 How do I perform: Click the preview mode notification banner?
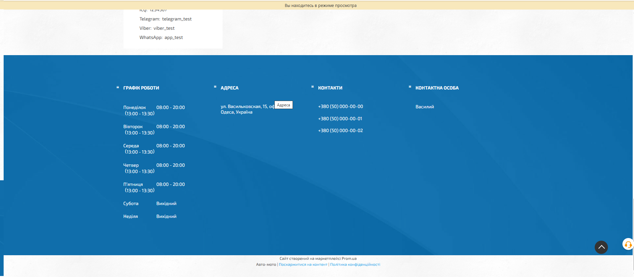(320, 5)
